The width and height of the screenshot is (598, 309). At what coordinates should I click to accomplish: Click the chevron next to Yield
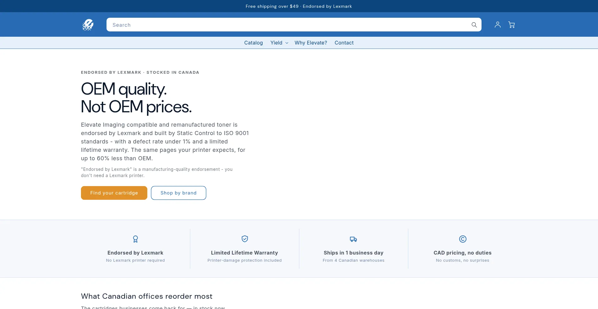(287, 43)
